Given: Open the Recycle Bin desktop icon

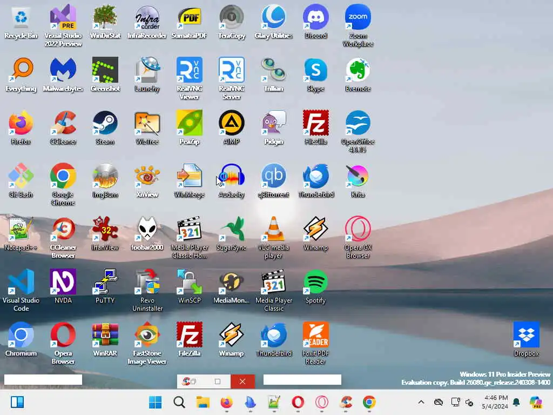Looking at the screenshot, I should (21, 22).
